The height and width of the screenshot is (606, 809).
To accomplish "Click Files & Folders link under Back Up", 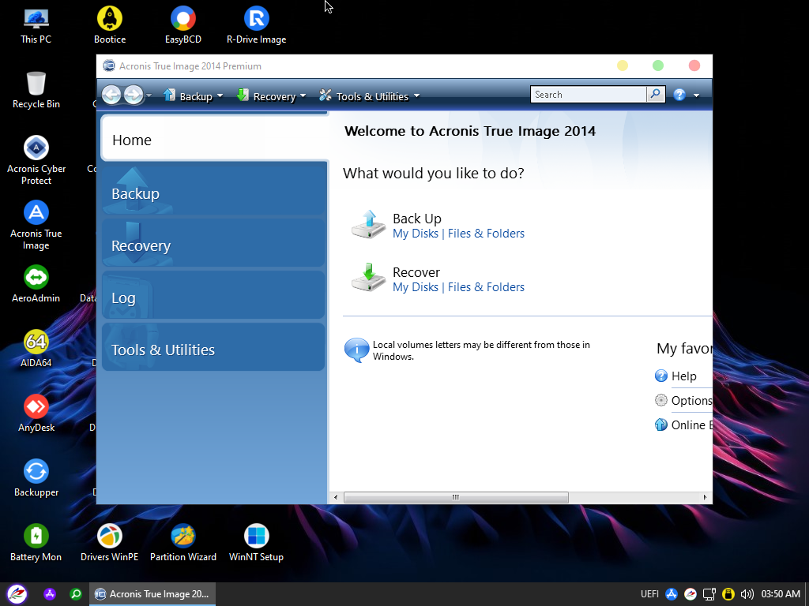I will coord(486,234).
